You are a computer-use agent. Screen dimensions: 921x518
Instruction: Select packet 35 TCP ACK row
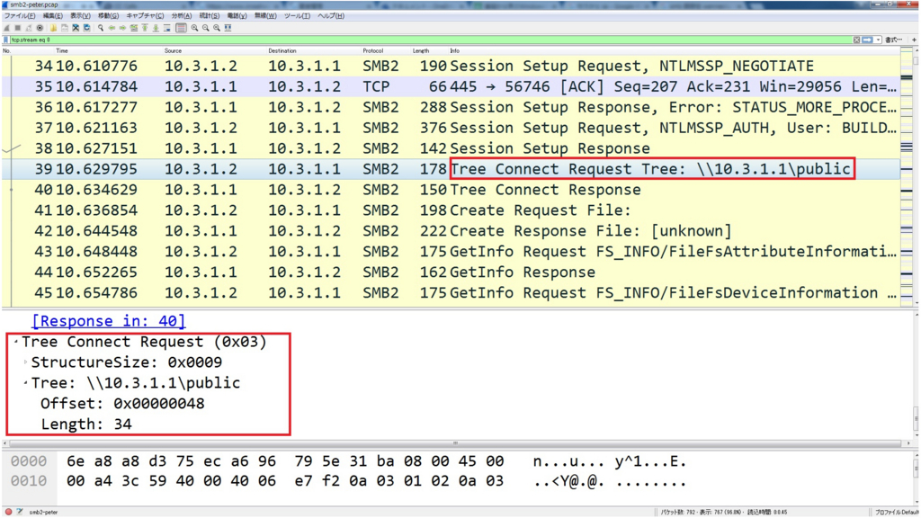[450, 86]
